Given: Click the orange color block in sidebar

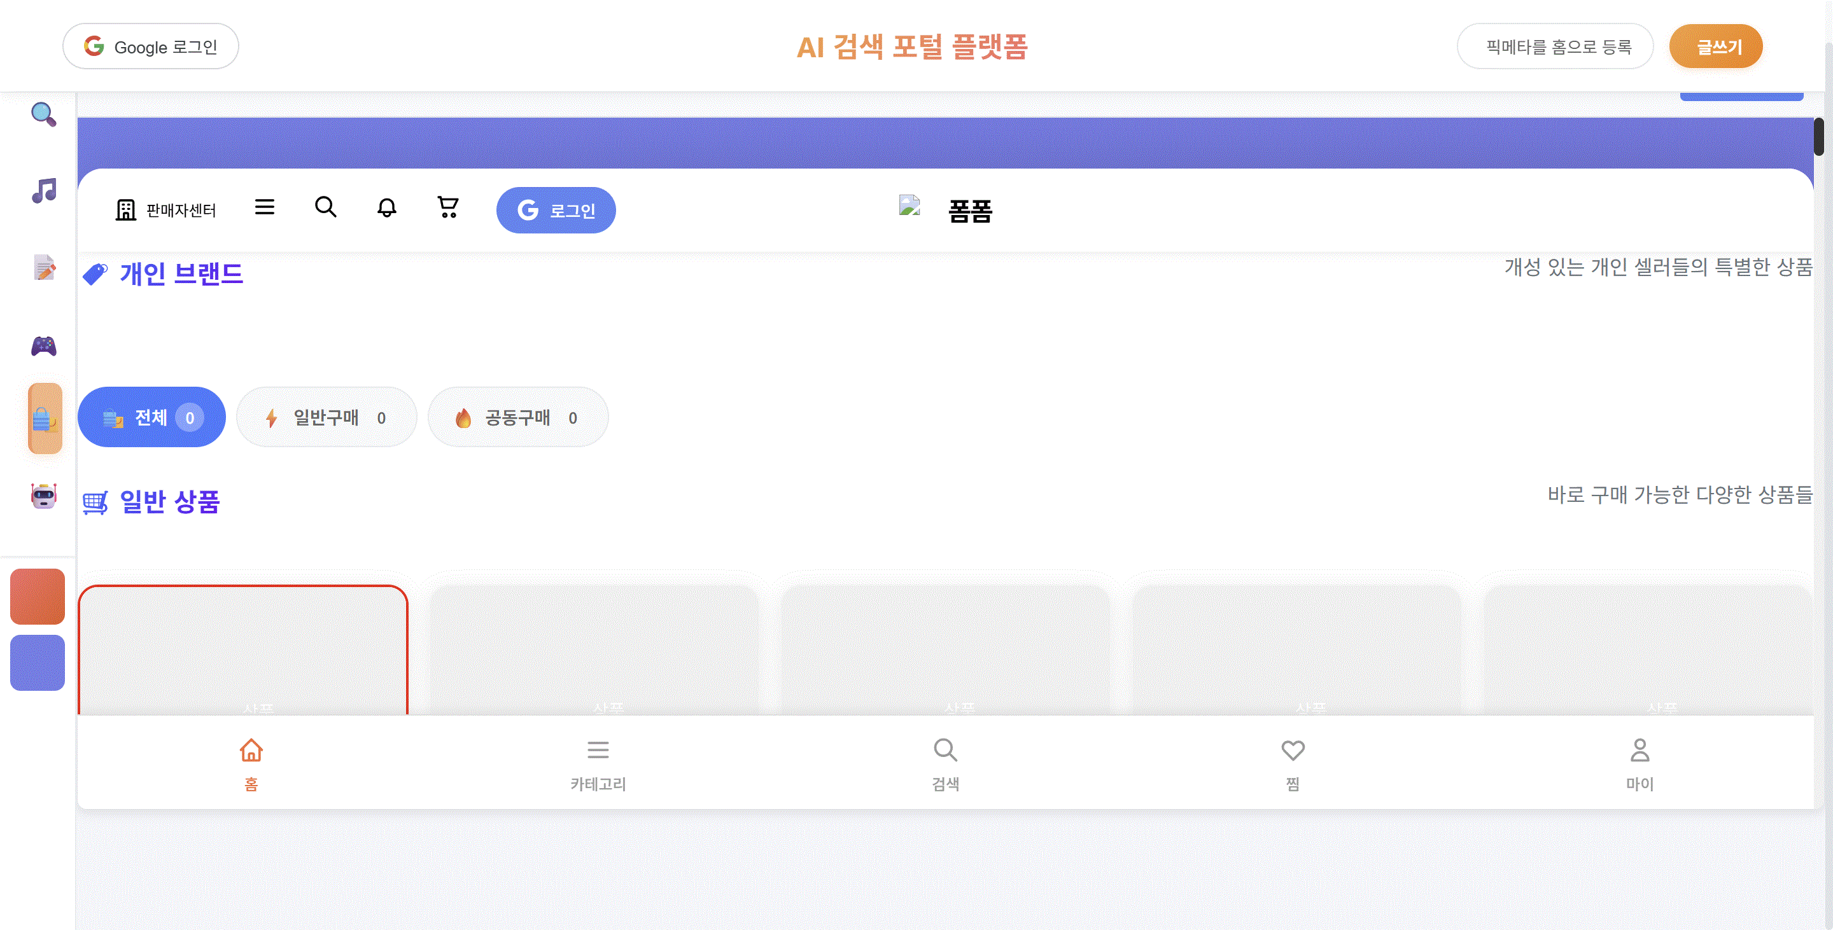Looking at the screenshot, I should pyautogui.click(x=38, y=597).
